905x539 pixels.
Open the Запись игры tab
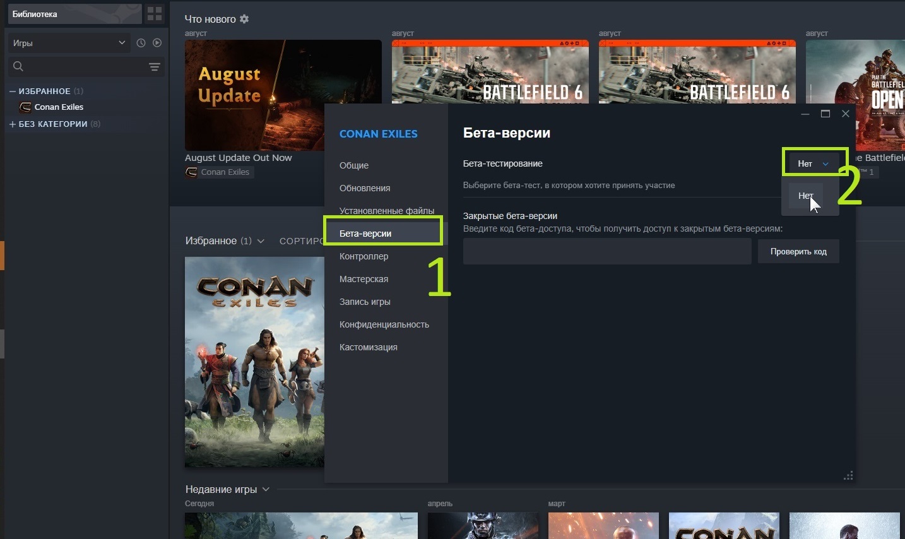365,302
